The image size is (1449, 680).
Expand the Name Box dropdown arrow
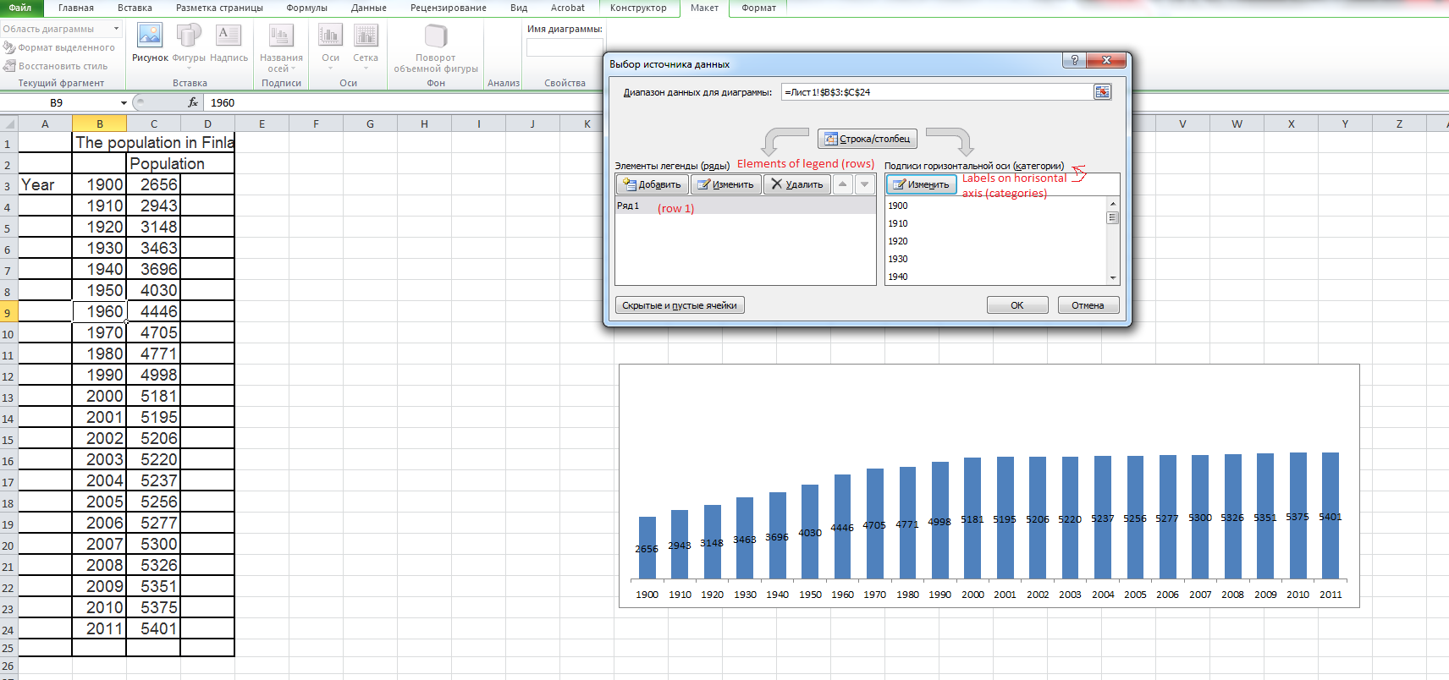pyautogui.click(x=124, y=103)
